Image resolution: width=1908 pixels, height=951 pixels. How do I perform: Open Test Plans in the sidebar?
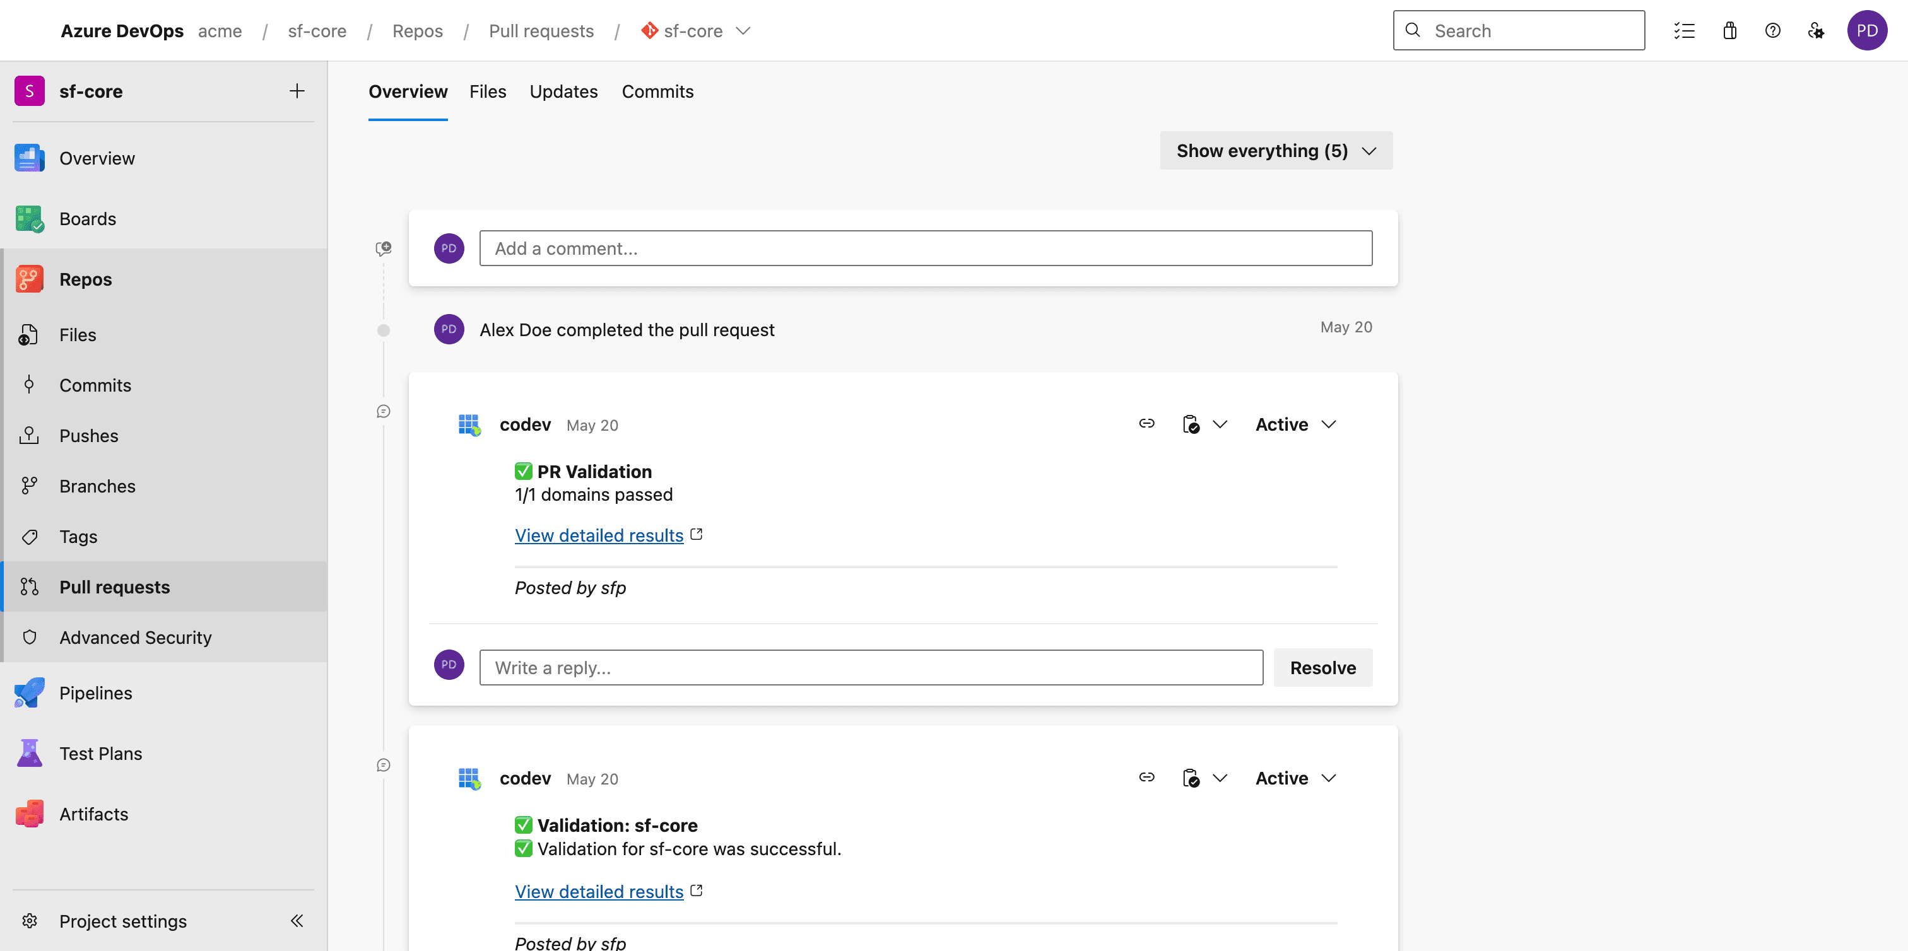163,754
